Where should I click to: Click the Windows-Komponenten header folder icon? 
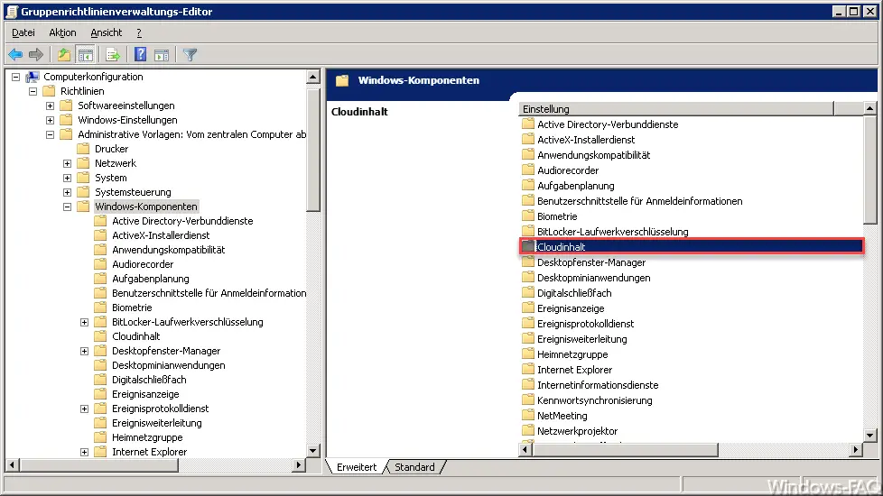[342, 80]
